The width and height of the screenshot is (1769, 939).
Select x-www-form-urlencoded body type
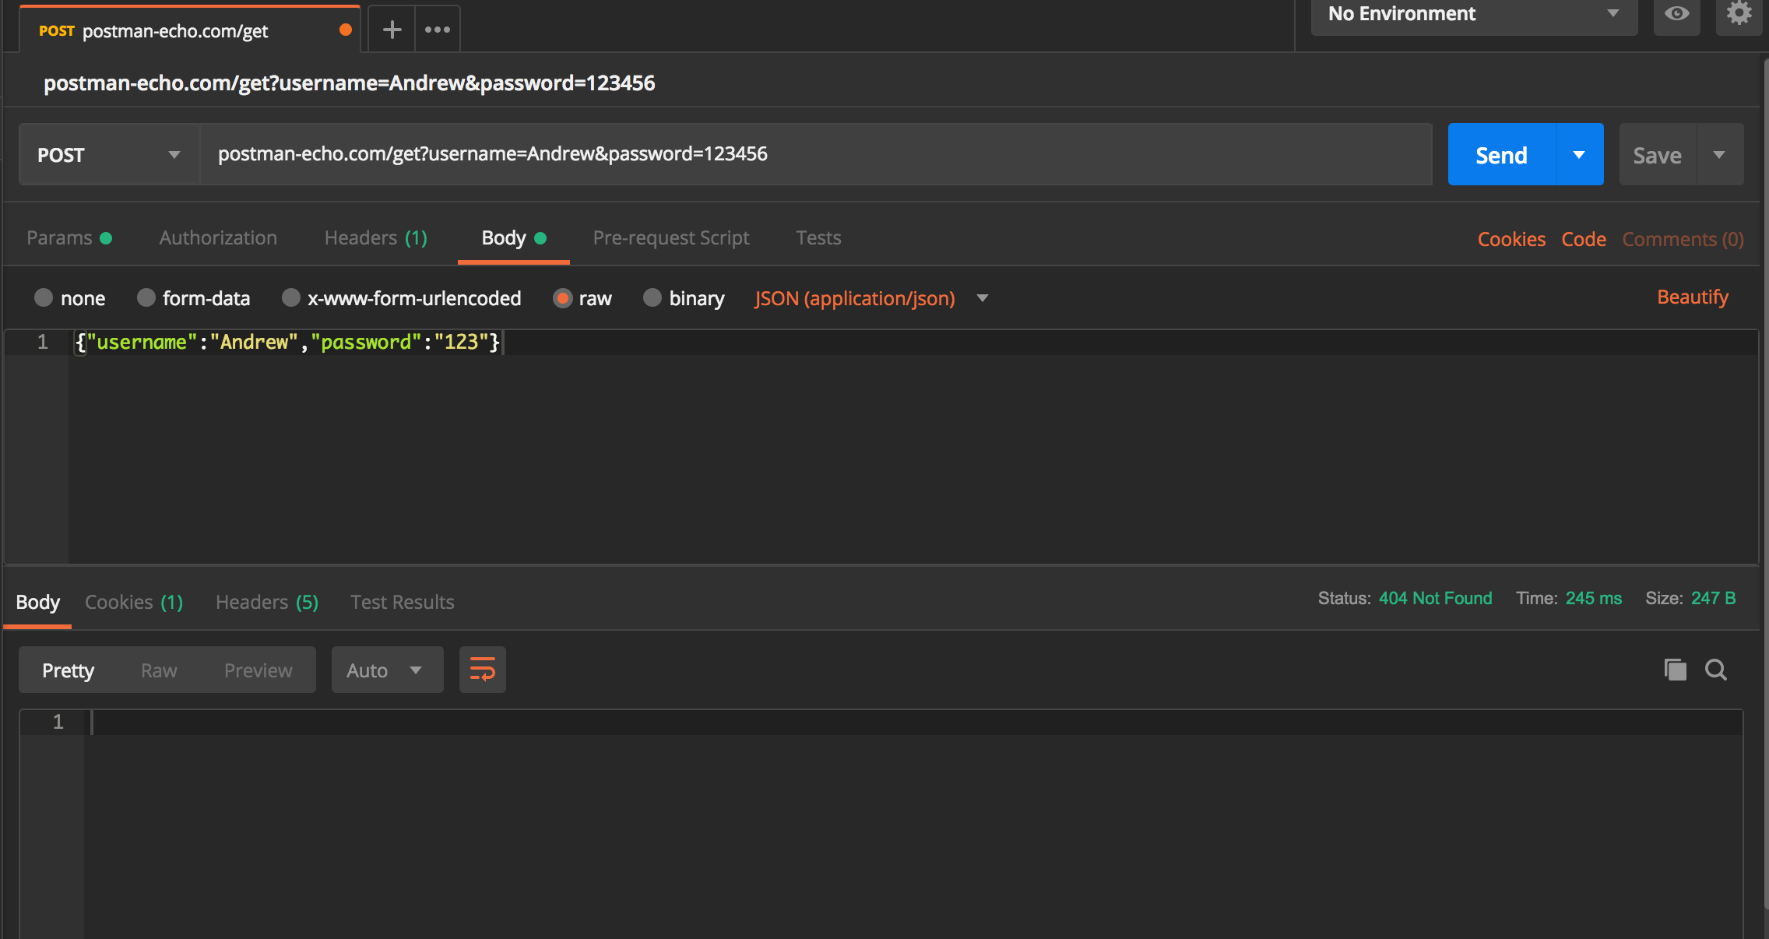(291, 297)
